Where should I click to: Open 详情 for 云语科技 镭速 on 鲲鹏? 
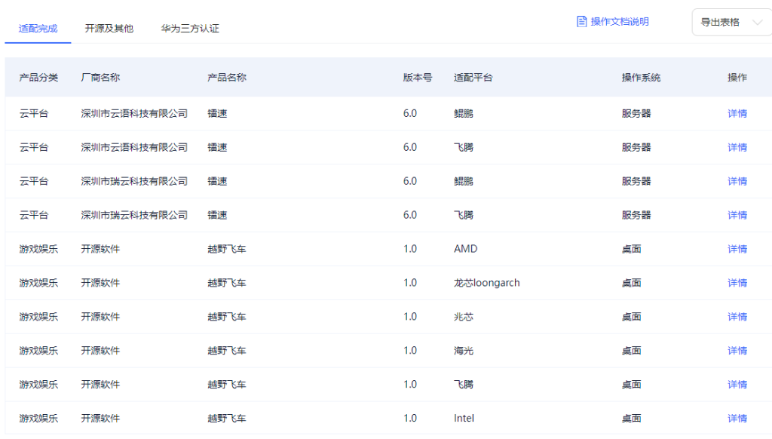coord(737,114)
